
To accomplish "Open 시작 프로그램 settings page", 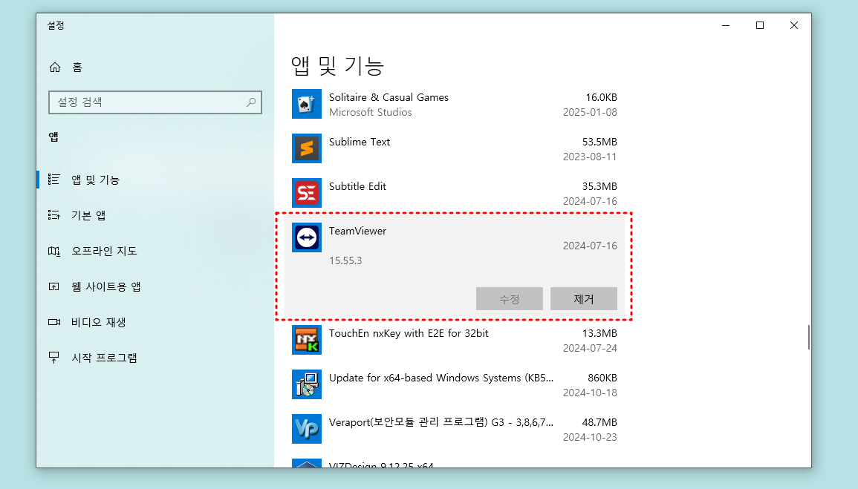I will [104, 358].
